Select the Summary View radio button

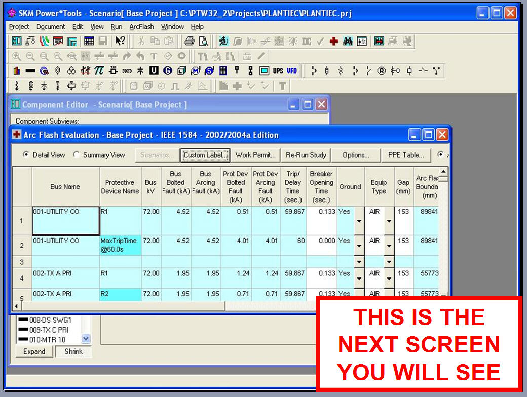coord(77,155)
